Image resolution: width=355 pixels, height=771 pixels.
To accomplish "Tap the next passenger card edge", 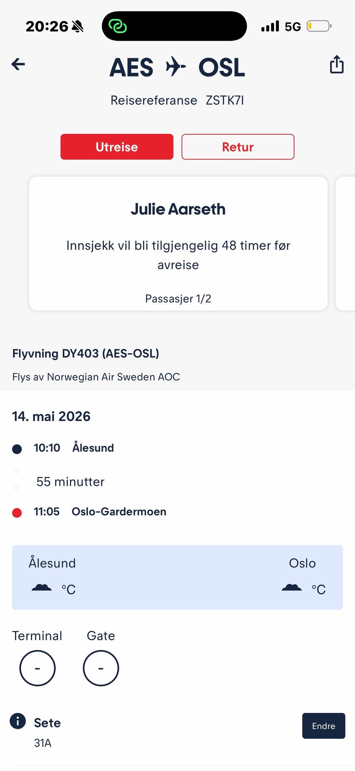I will 346,243.
